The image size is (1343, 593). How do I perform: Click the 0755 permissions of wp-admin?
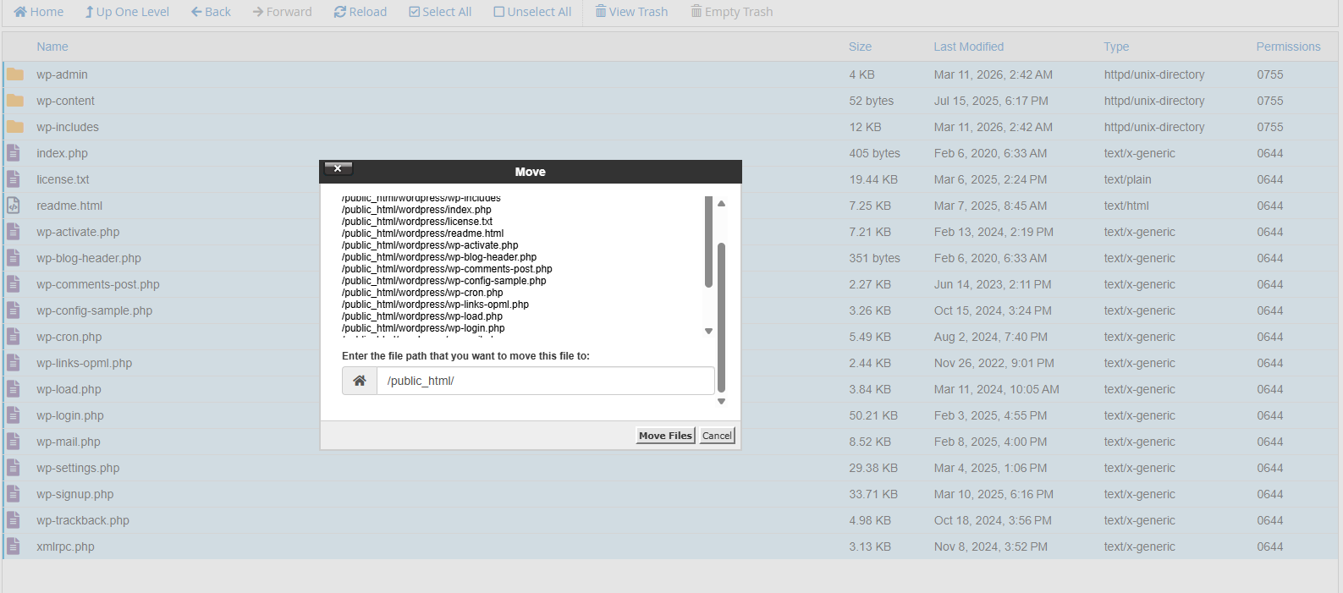click(x=1270, y=74)
